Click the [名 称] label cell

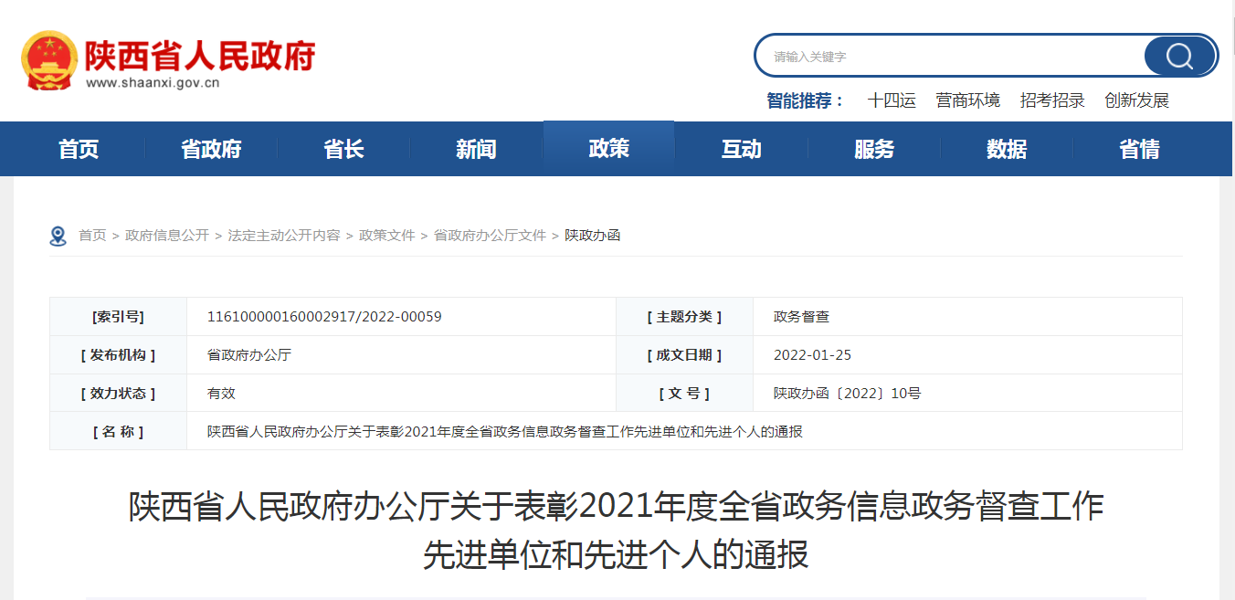click(118, 432)
